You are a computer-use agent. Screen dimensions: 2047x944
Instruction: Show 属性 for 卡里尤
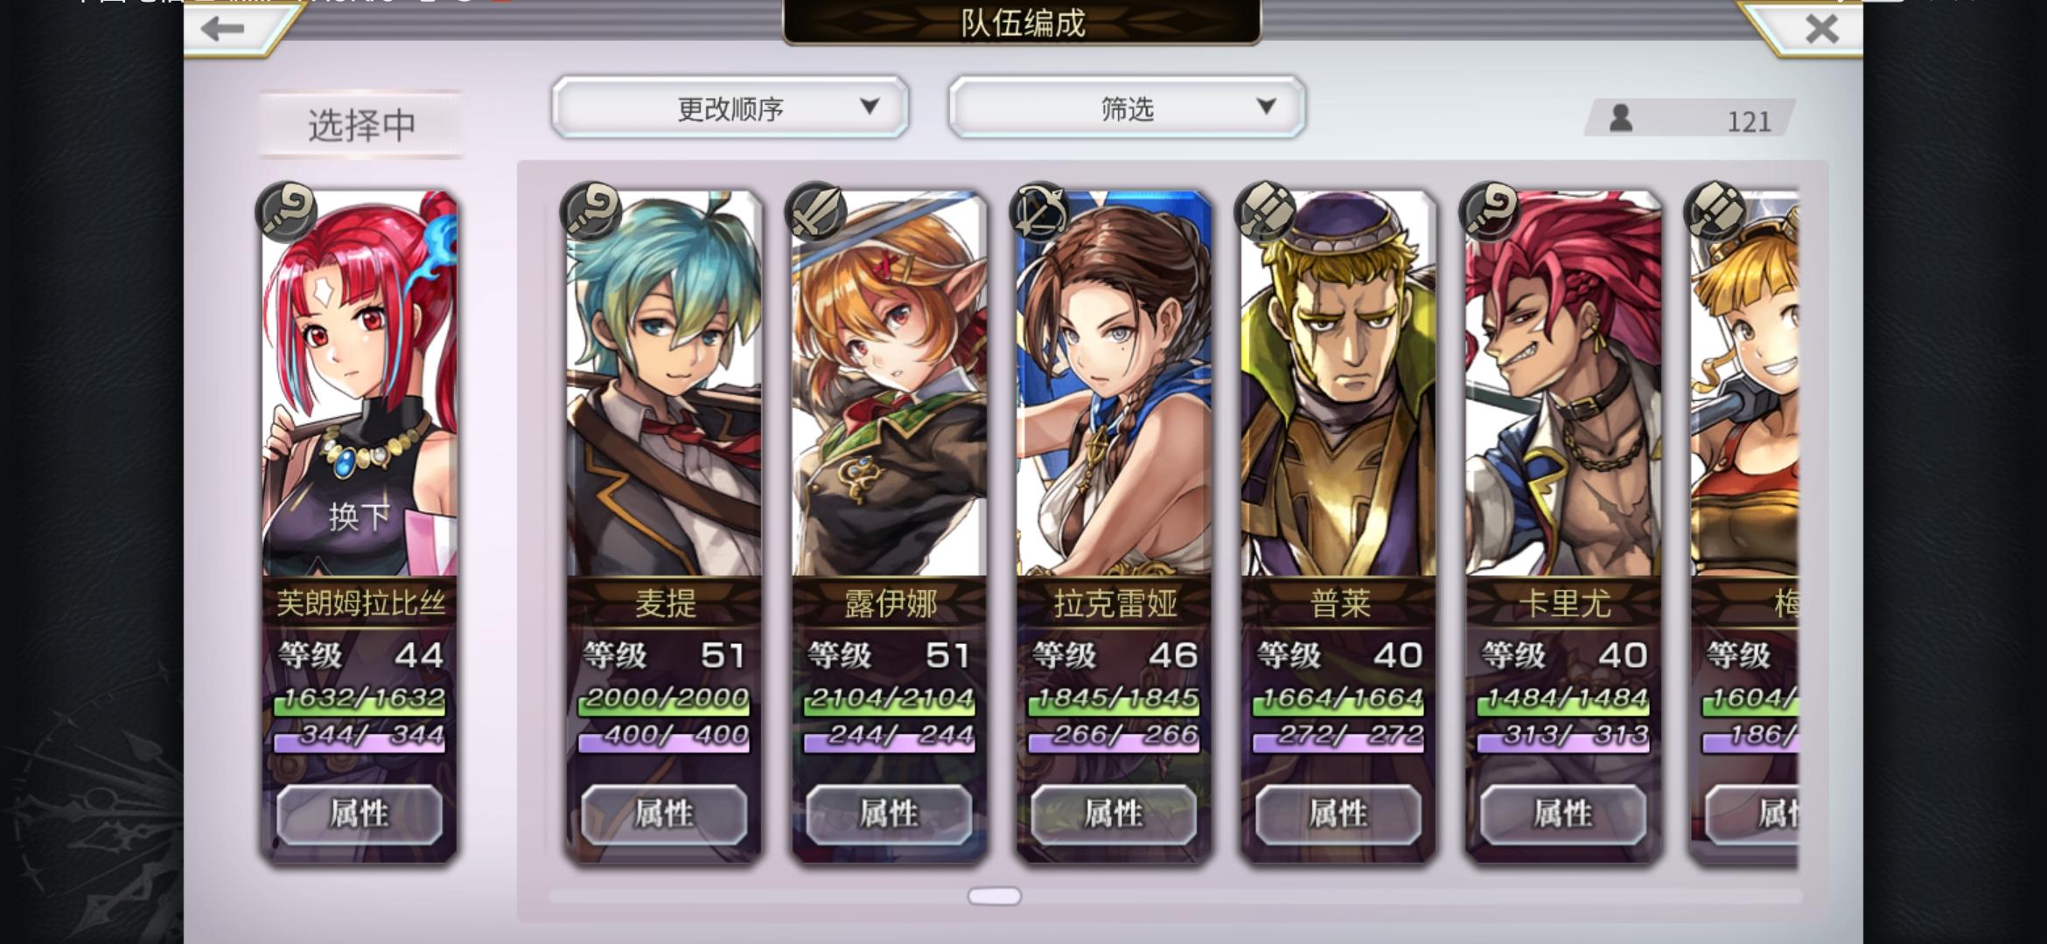coord(1563,814)
